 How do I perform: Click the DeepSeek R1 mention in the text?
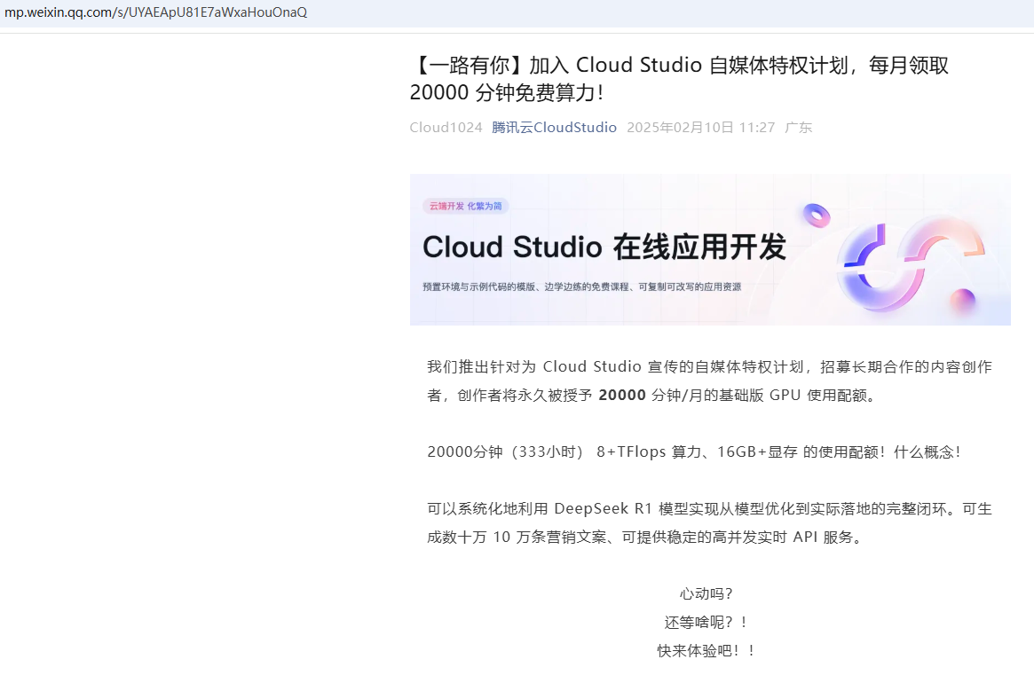[x=602, y=508]
